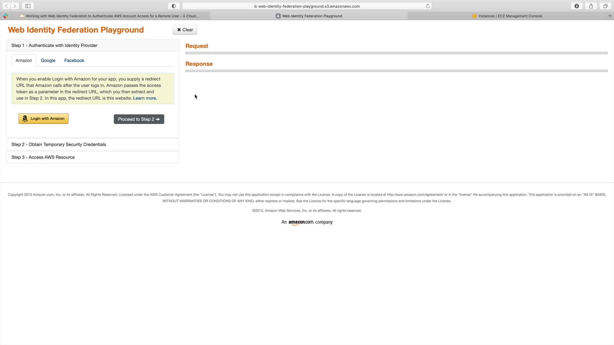Select the Google provider tab
This screenshot has width=614, height=345.
pyautogui.click(x=48, y=60)
